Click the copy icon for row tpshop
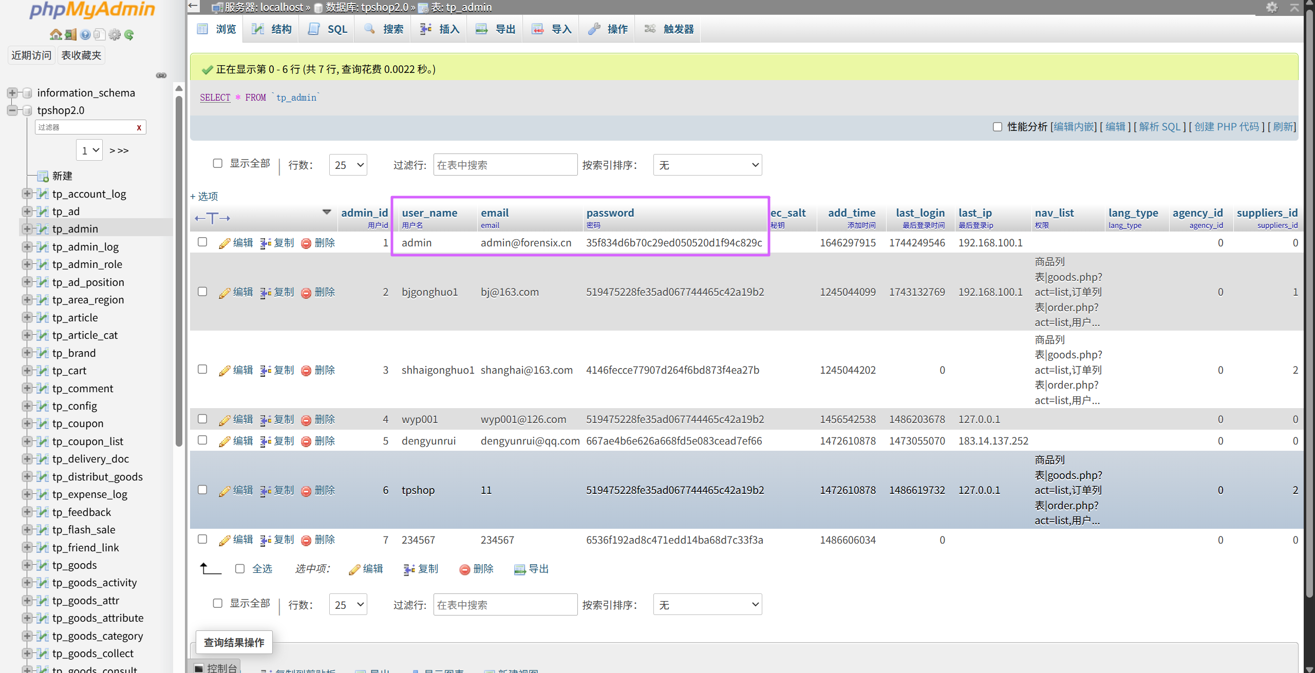The height and width of the screenshot is (673, 1315). click(x=265, y=491)
